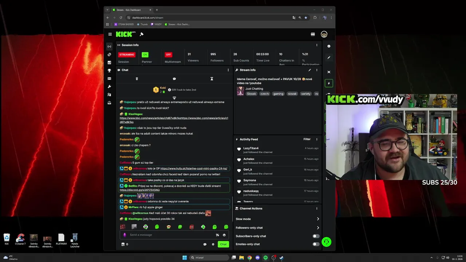Click the gavel moderator icon next to the Kick logo
466x262 pixels.
click(x=142, y=34)
